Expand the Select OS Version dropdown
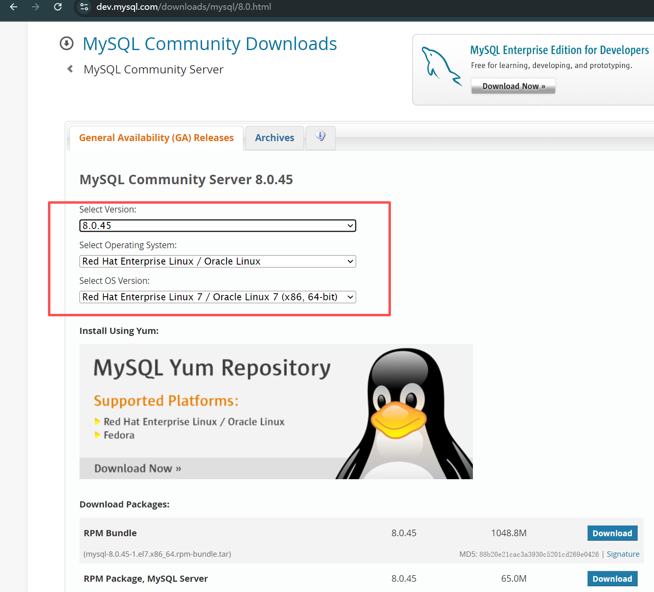The height and width of the screenshot is (592, 654). point(218,297)
